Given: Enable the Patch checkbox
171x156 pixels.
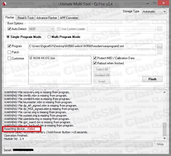Looking at the screenshot, I should click(x=9, y=52).
